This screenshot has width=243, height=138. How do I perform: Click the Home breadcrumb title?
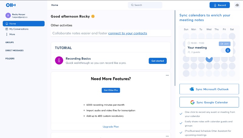(x=55, y=5)
